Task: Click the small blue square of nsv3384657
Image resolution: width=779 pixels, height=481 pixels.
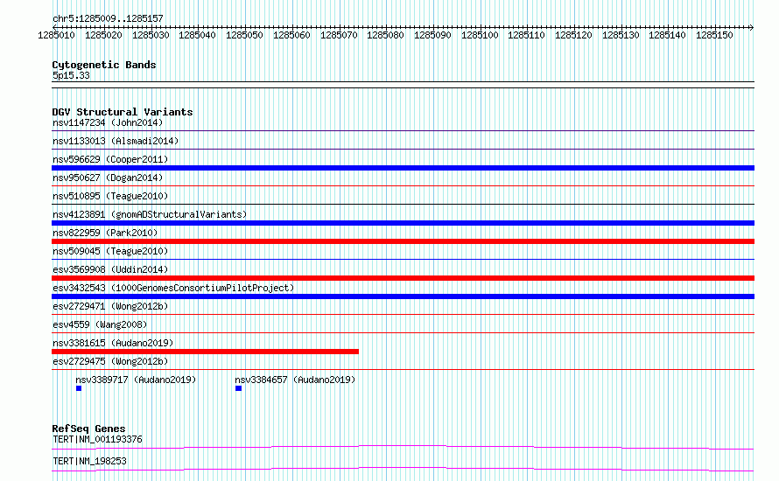Action: (x=238, y=388)
